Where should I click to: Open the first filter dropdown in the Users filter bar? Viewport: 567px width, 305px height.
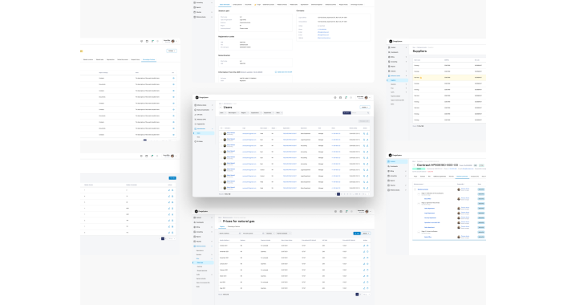coord(222,113)
